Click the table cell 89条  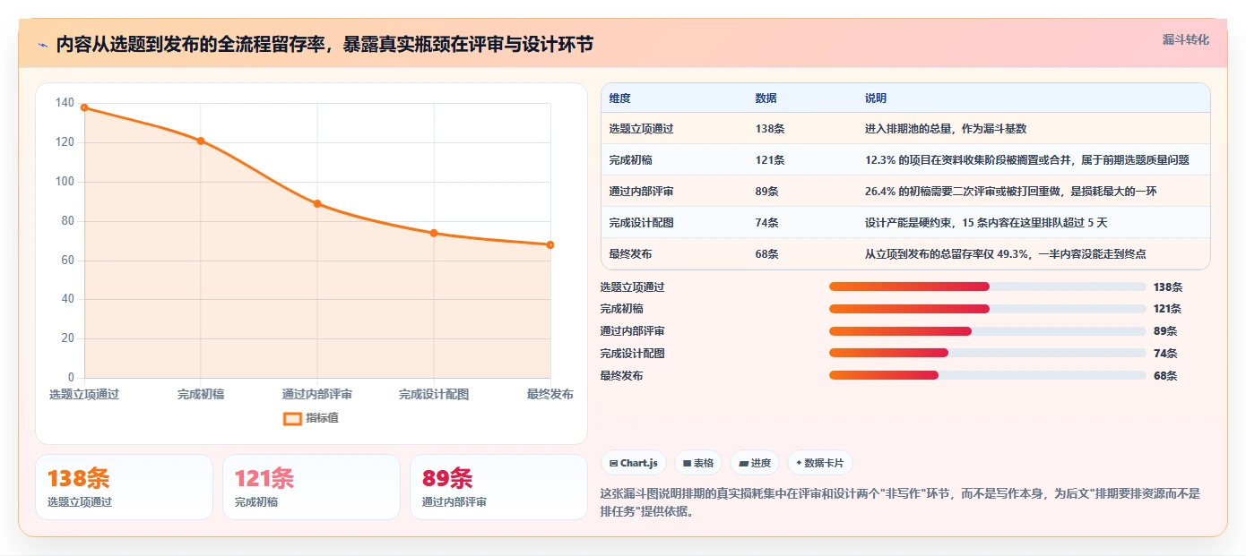pos(766,192)
